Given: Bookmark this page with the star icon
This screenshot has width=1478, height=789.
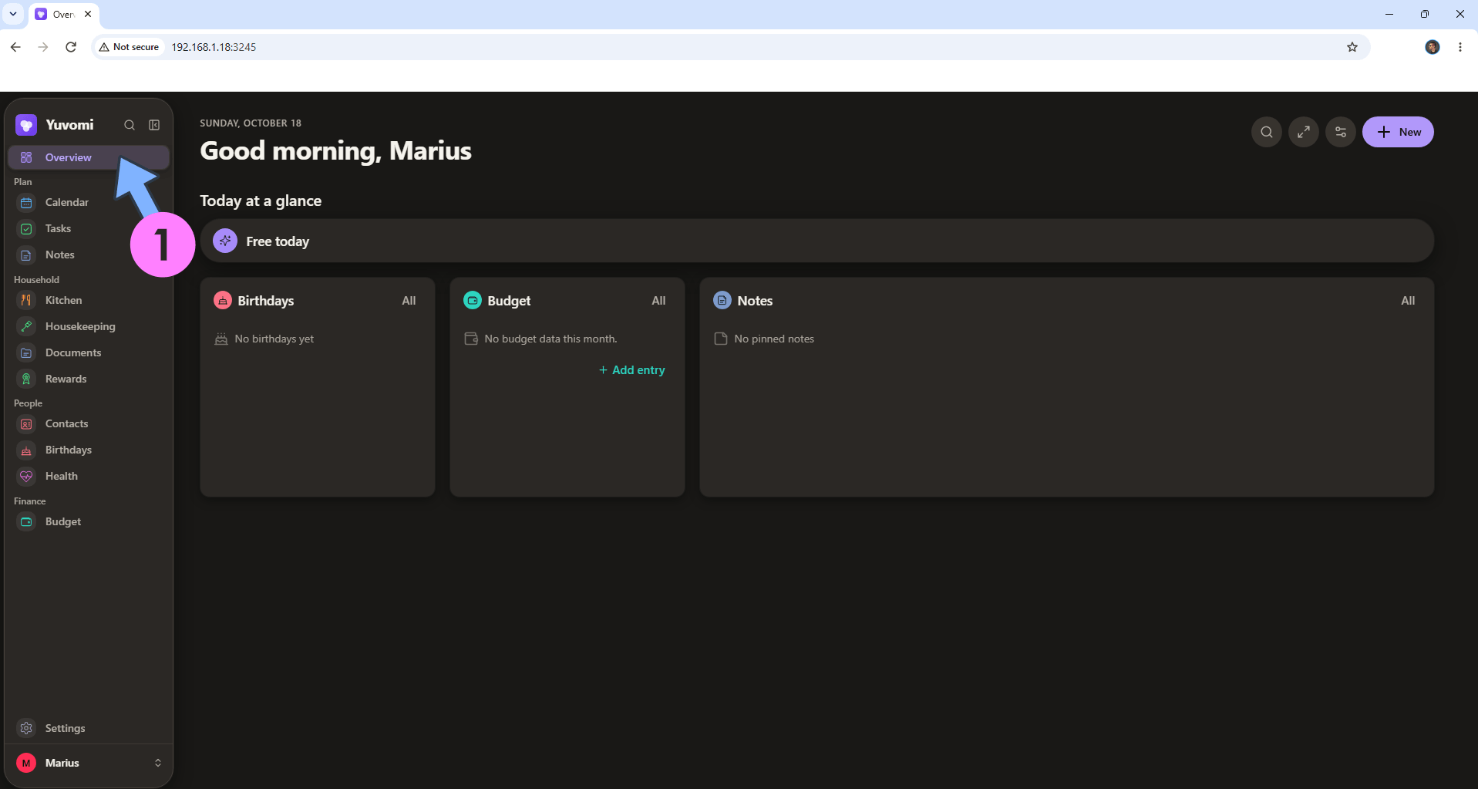Looking at the screenshot, I should point(1352,47).
